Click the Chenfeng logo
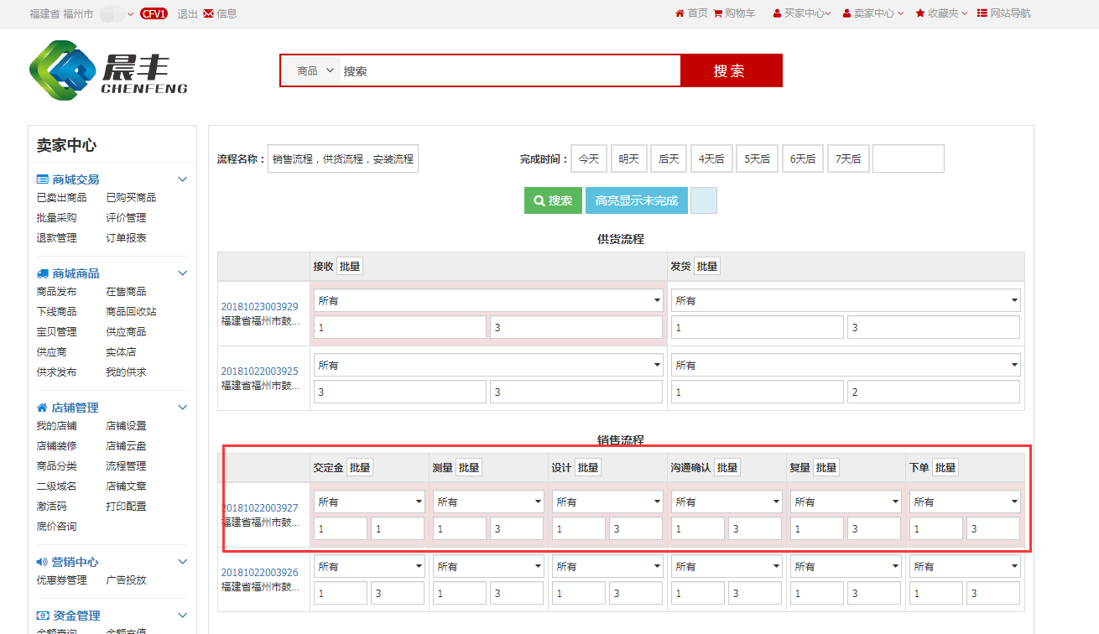Viewport: 1099px width, 634px height. coord(108,70)
